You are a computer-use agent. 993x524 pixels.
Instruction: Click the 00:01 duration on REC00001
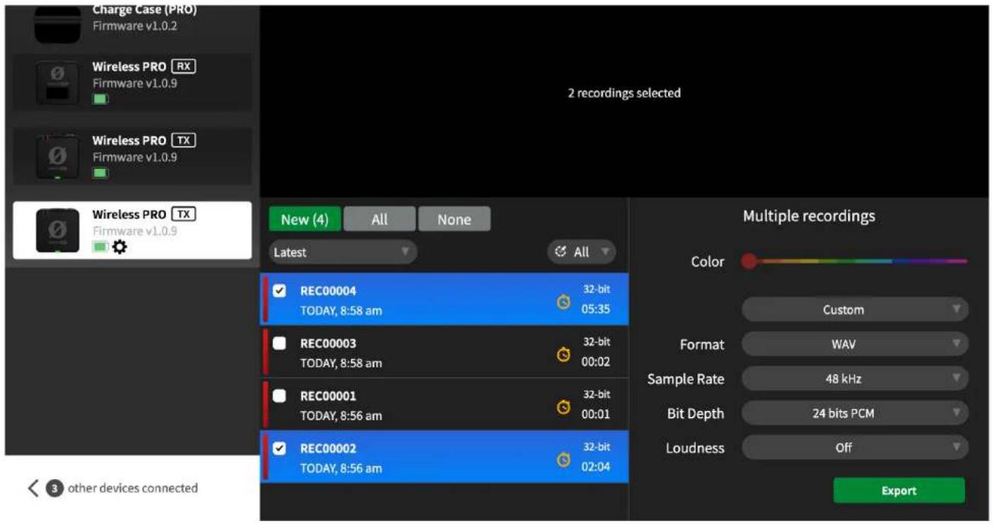coord(596,415)
